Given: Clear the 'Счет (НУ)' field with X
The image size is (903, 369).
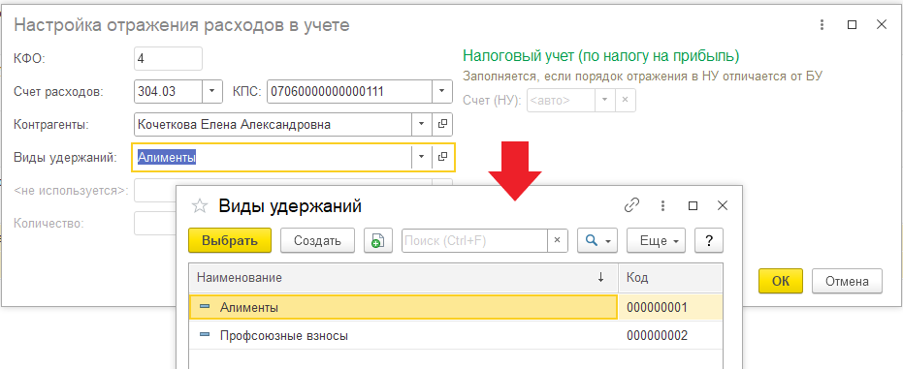Looking at the screenshot, I should pos(626,101).
